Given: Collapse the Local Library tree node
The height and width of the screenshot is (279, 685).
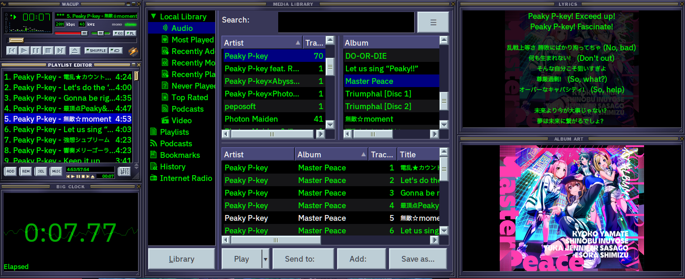Looking at the screenshot, I should click(154, 17).
